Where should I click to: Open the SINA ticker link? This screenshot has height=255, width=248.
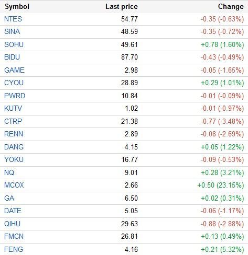click(12, 31)
